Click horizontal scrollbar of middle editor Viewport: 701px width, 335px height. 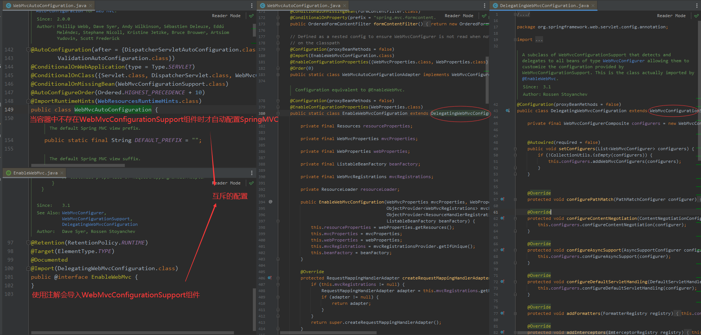[x=329, y=333]
